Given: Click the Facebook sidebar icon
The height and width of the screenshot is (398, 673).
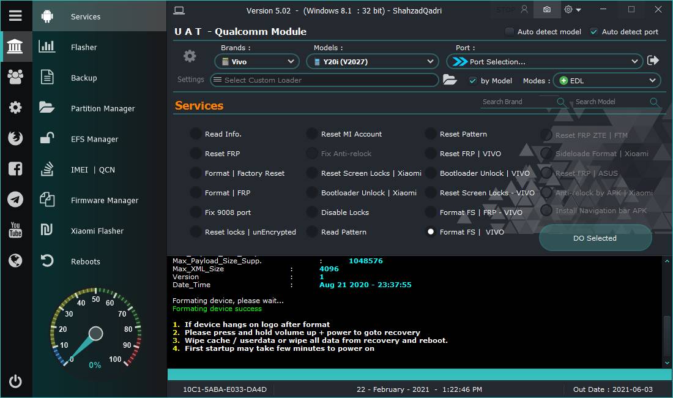Looking at the screenshot, I should click(x=15, y=169).
